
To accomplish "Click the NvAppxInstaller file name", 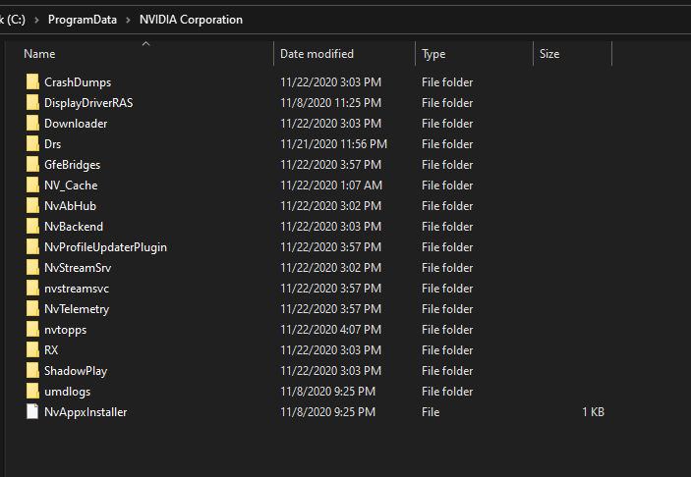I will pos(86,412).
